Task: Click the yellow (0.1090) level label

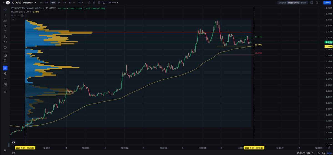Action: tap(258, 45)
